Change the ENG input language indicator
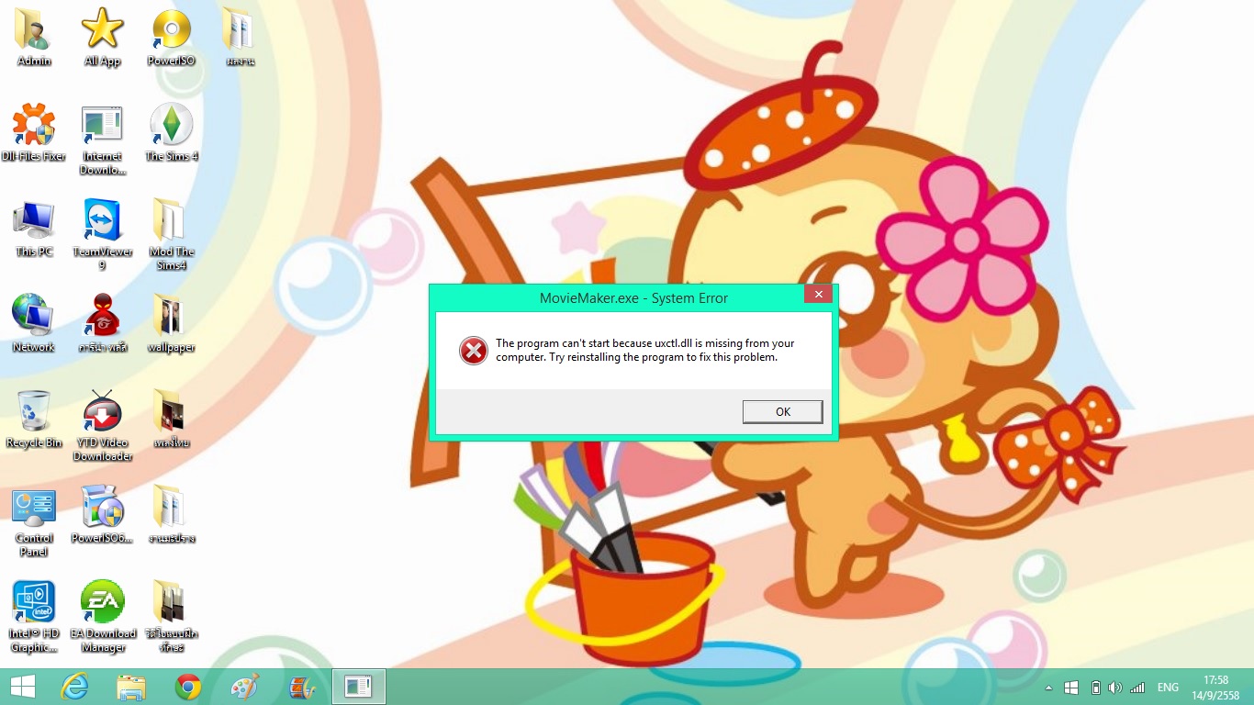Viewport: 1254px width, 705px height. coord(1168,688)
